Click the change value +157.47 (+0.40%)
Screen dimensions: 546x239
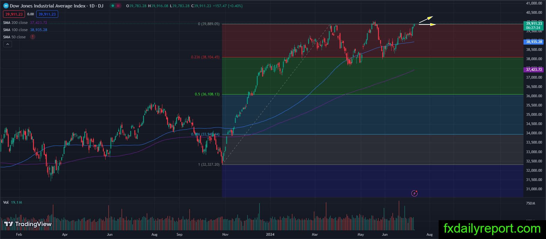[228, 6]
